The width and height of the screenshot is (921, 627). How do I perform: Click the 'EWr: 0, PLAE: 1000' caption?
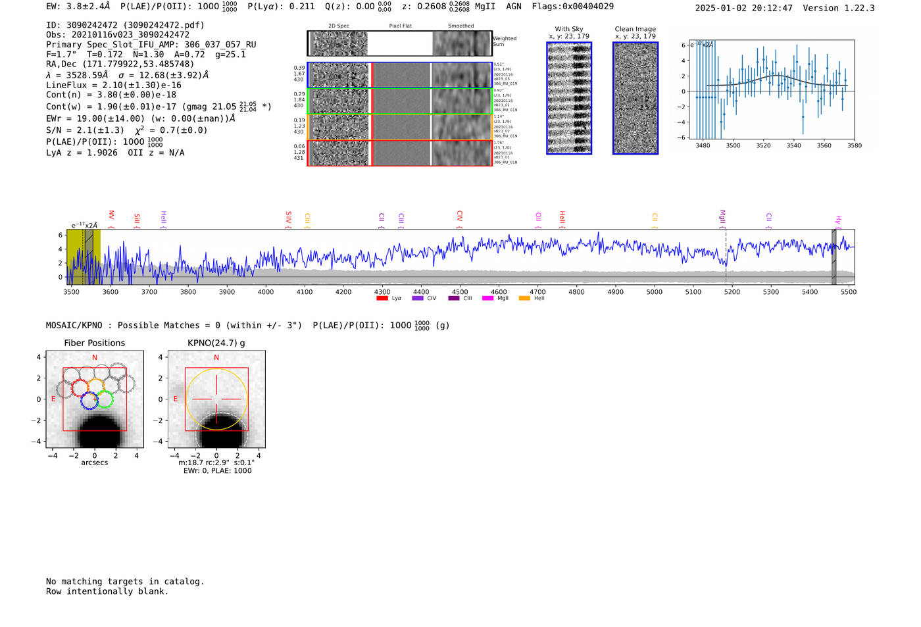click(217, 470)
